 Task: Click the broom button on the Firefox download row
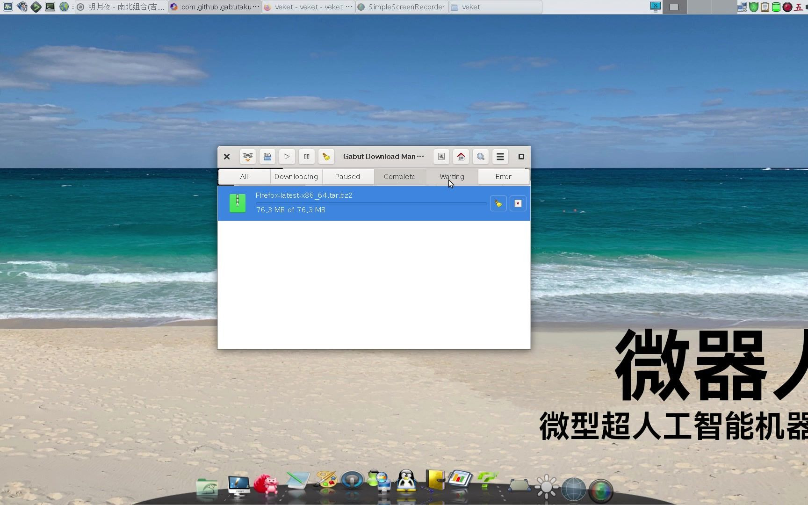coord(498,203)
